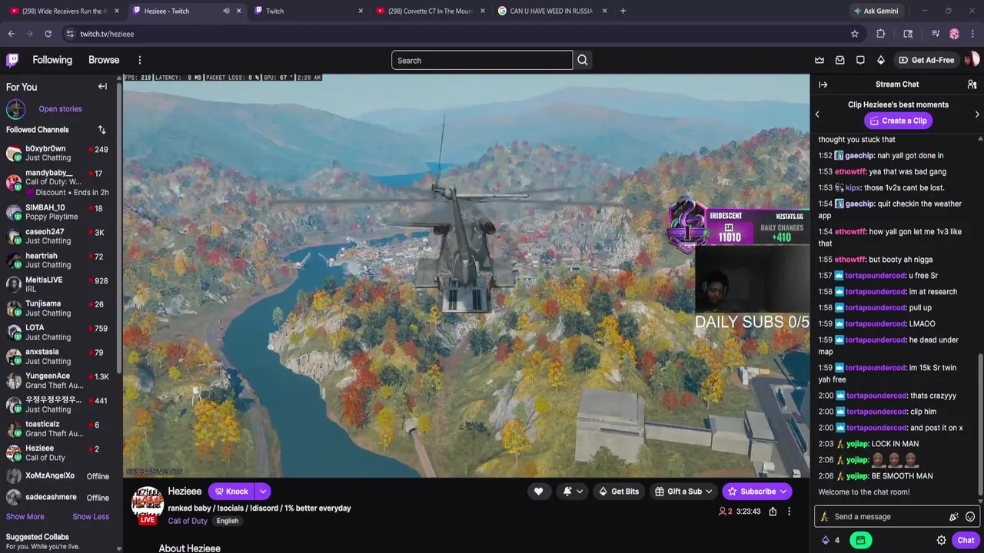Open the emote picker in chat
The image size is (984, 553).
[970, 517]
